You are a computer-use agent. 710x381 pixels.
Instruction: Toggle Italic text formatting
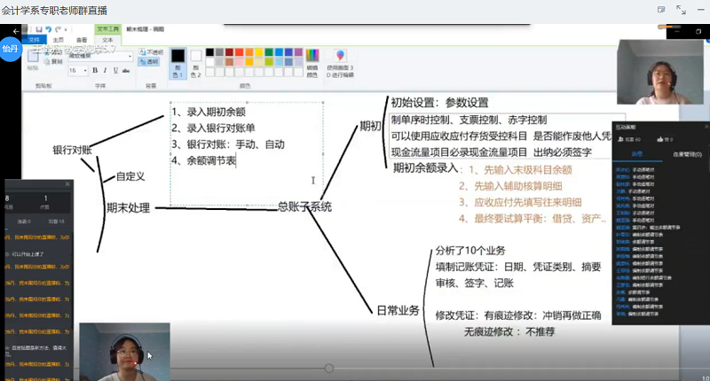click(105, 70)
